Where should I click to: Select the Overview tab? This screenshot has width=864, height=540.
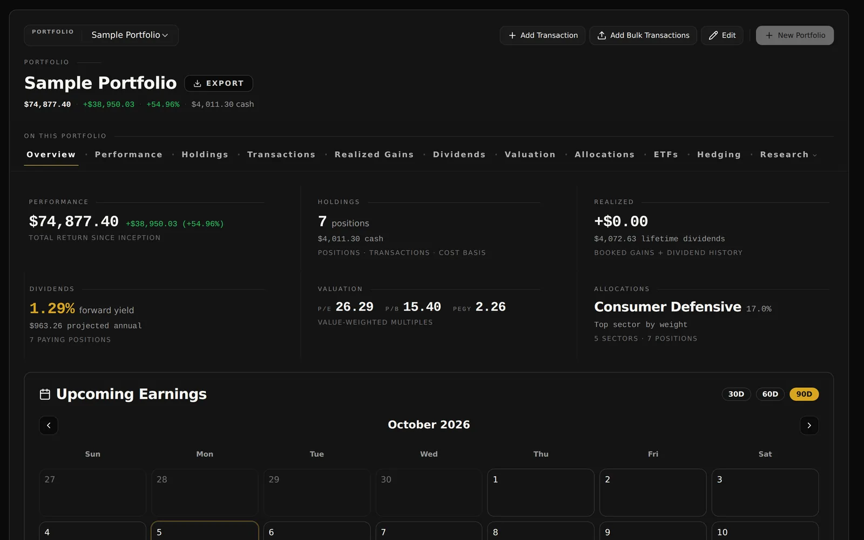click(x=51, y=154)
